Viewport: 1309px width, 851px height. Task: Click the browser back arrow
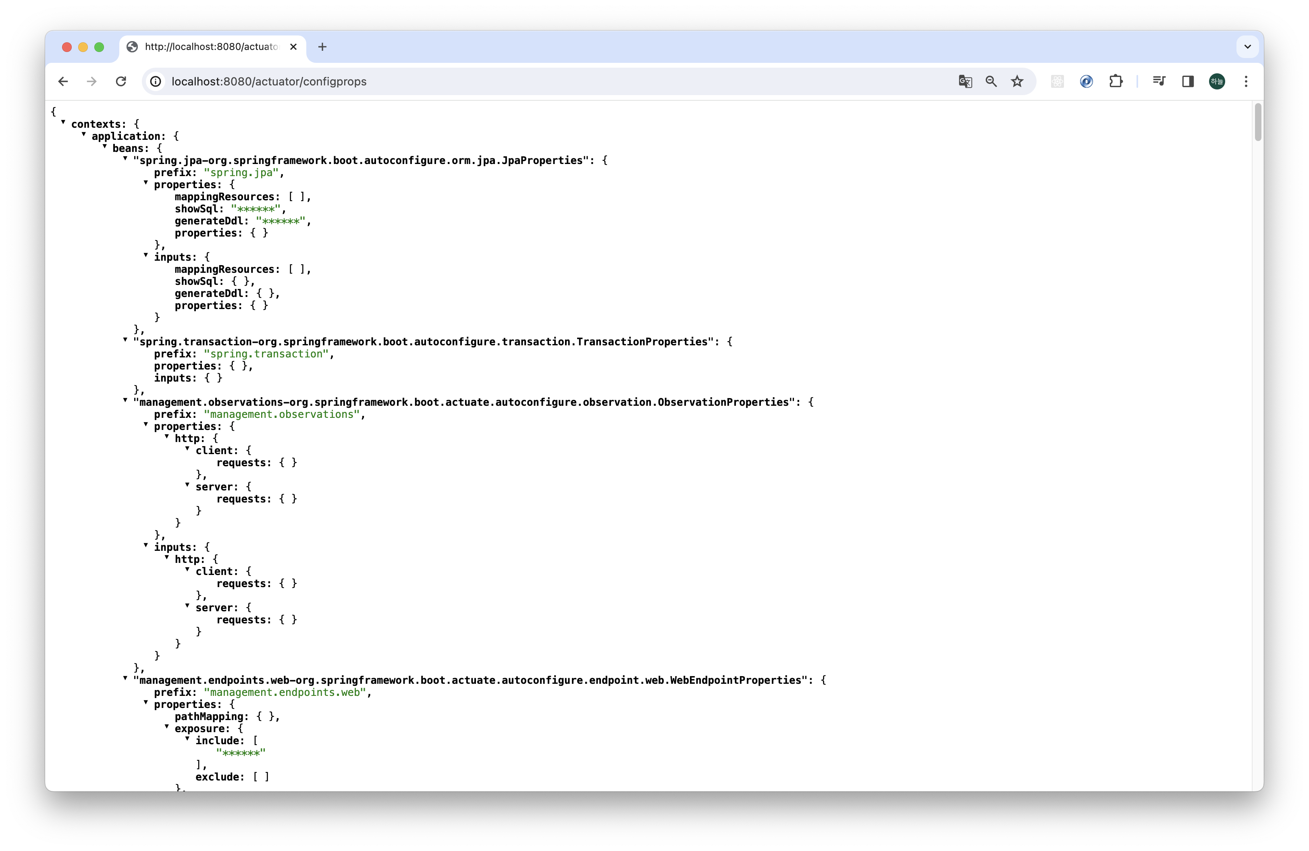coord(63,81)
